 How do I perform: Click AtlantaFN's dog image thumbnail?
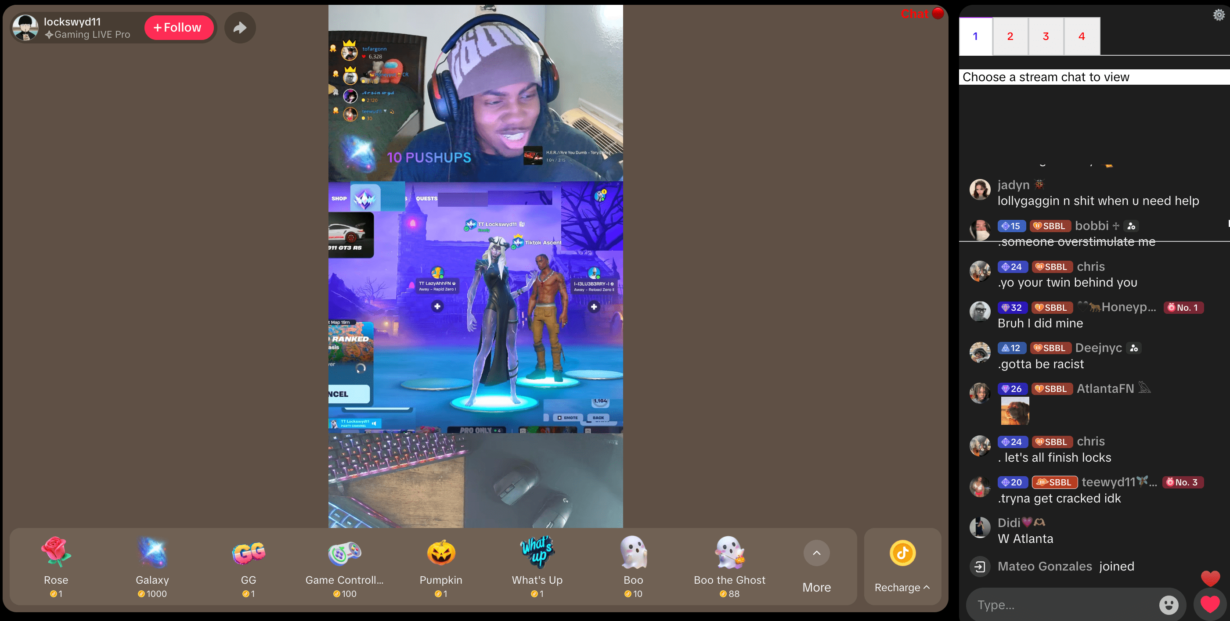[x=1015, y=410]
